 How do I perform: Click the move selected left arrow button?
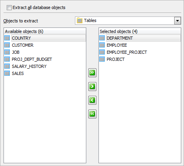(x=92, y=100)
